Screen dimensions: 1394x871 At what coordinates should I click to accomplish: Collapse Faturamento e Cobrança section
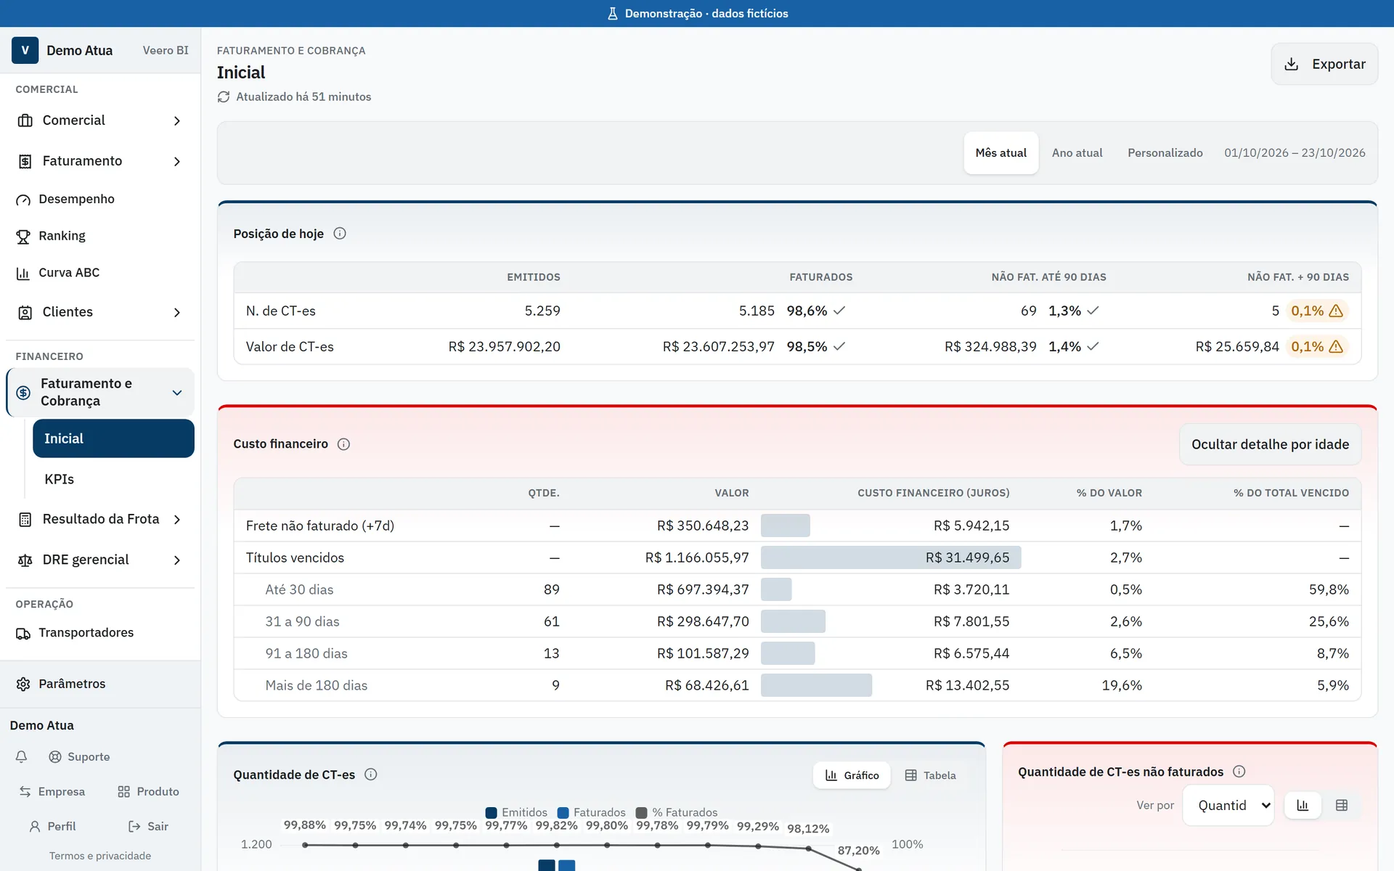(177, 393)
